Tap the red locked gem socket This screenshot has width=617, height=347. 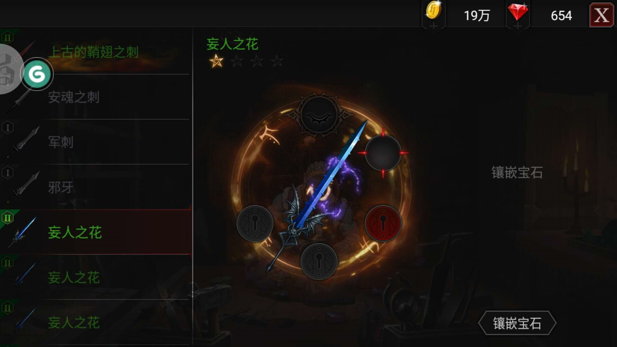[x=383, y=223]
